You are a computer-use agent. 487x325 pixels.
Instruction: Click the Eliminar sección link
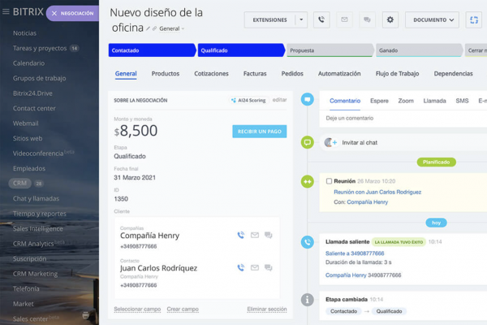(x=266, y=310)
